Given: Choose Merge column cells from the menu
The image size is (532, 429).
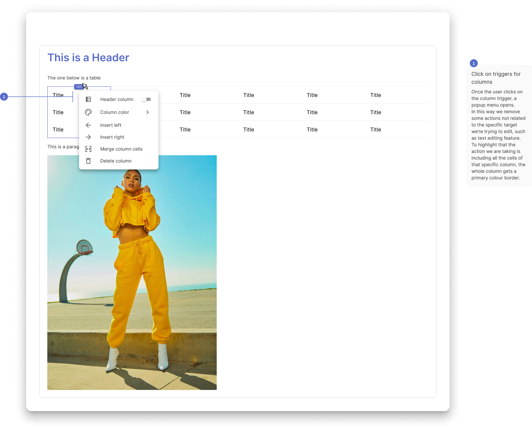Looking at the screenshot, I should [119, 149].
